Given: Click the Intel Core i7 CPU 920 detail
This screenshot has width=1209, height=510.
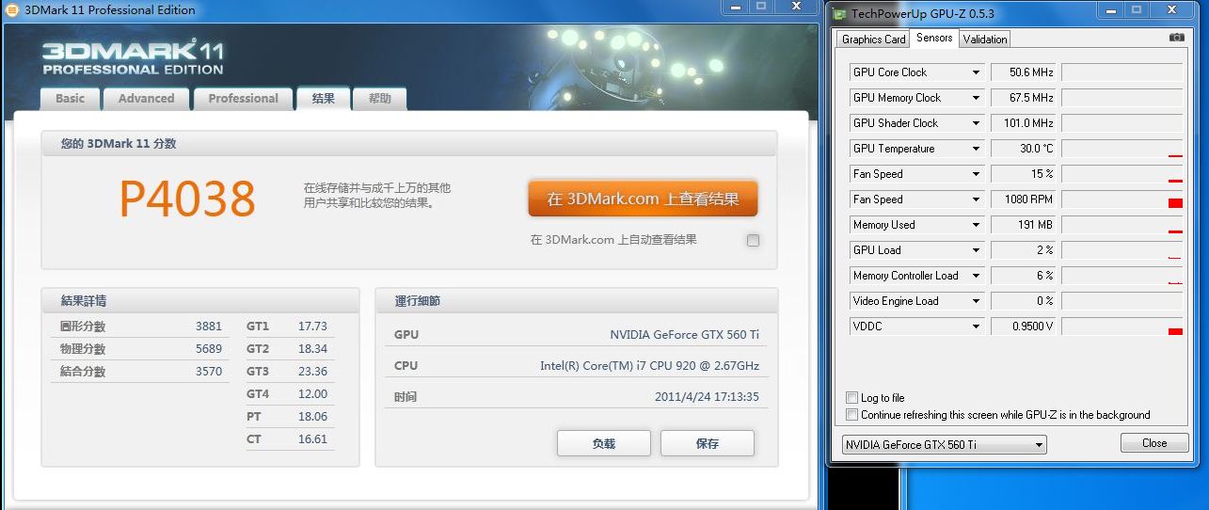Looking at the screenshot, I should (x=649, y=366).
